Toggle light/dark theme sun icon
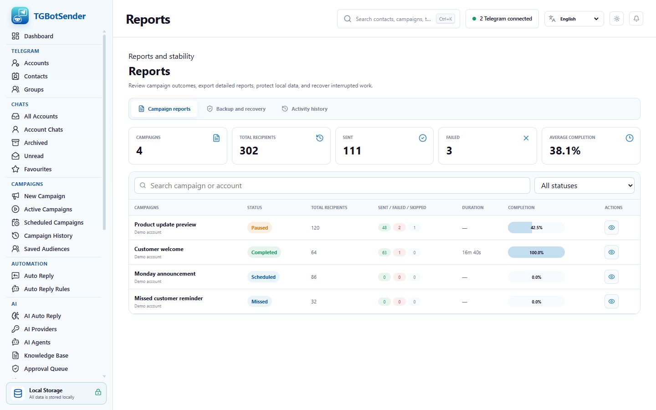656x410 pixels. [616, 19]
